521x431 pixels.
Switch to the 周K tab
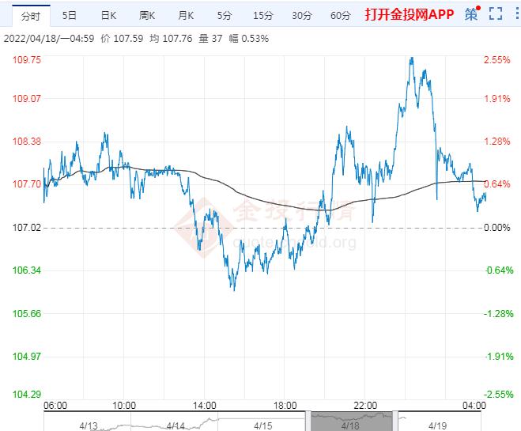[x=147, y=15]
